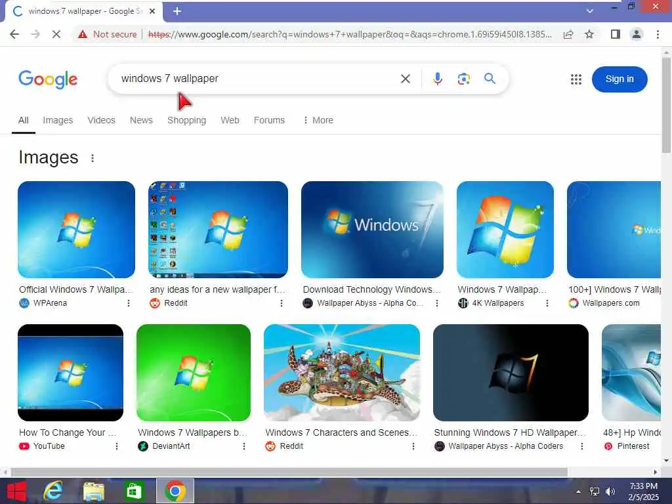
Task: Open the volume speaker tray icon
Action: pos(610,492)
